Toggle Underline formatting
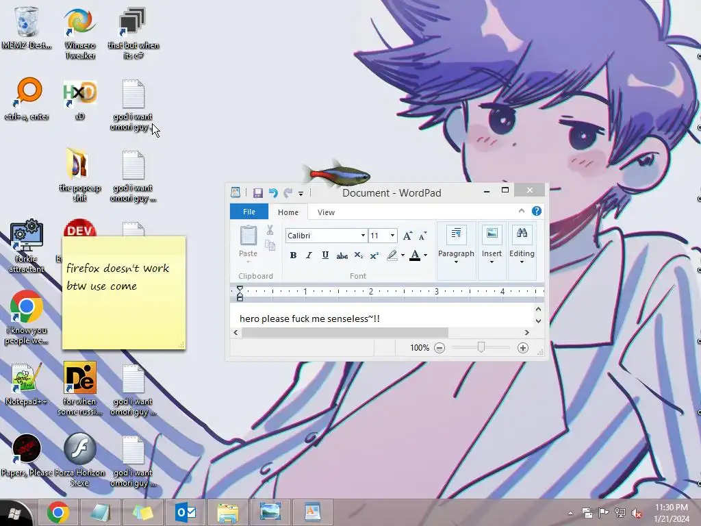The image size is (701, 526). (325, 255)
